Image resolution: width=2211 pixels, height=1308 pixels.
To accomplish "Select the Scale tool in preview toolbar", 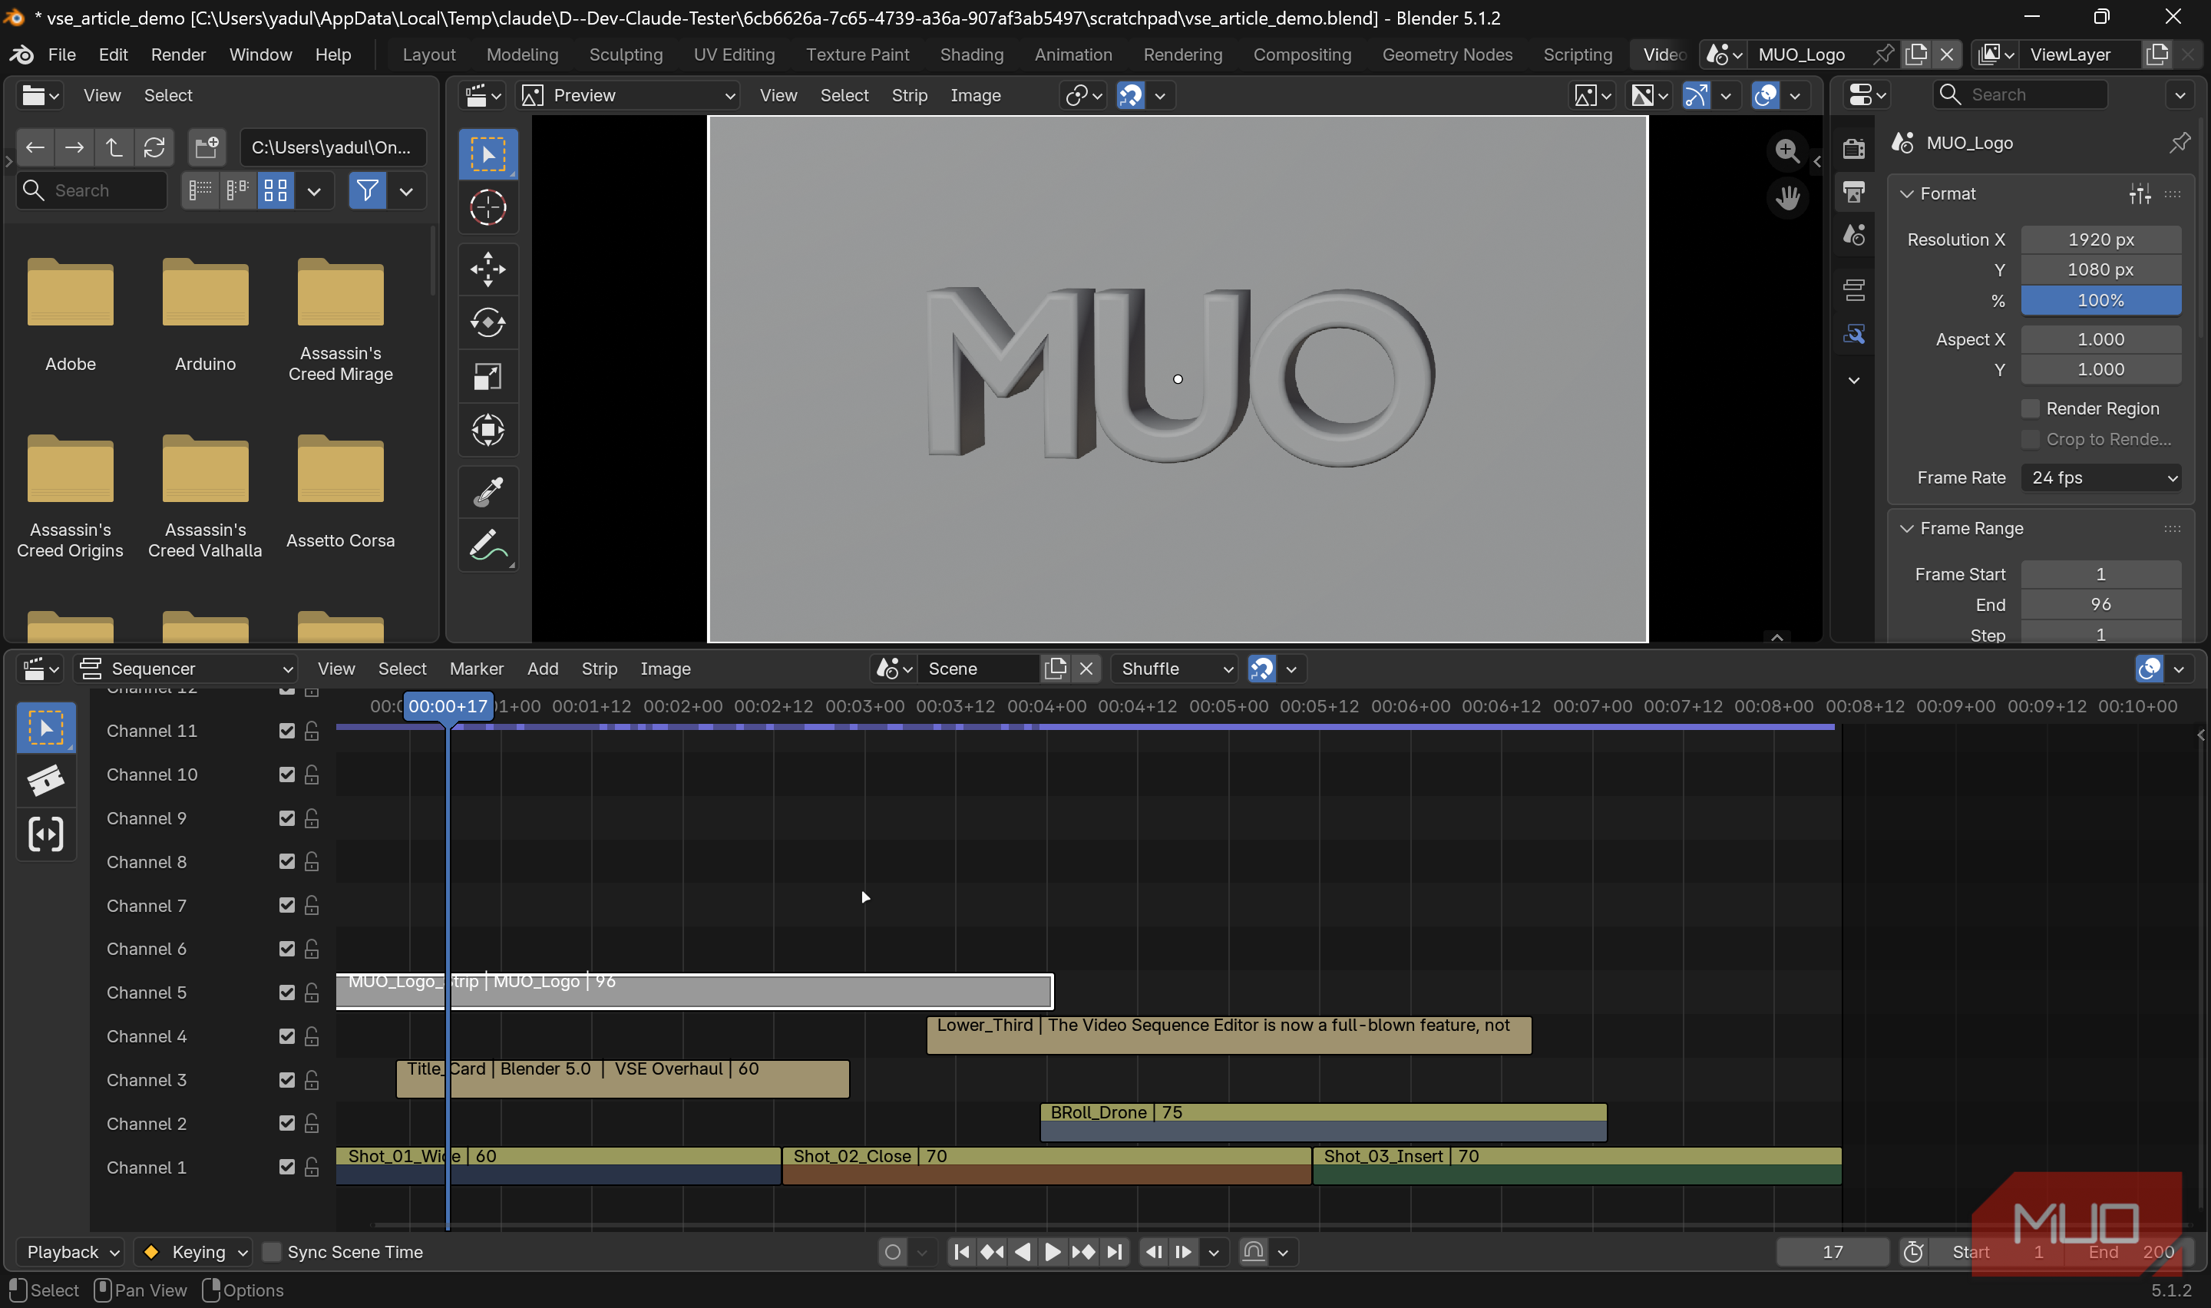I will click(487, 376).
